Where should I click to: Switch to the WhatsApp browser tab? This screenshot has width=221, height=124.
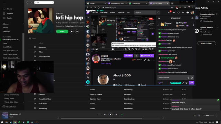138,3
